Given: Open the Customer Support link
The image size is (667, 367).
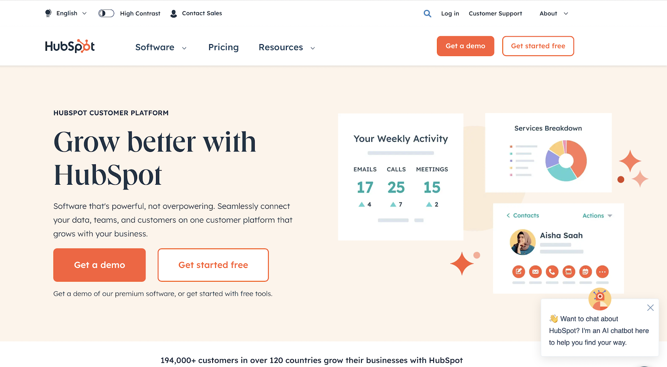Looking at the screenshot, I should click(495, 14).
